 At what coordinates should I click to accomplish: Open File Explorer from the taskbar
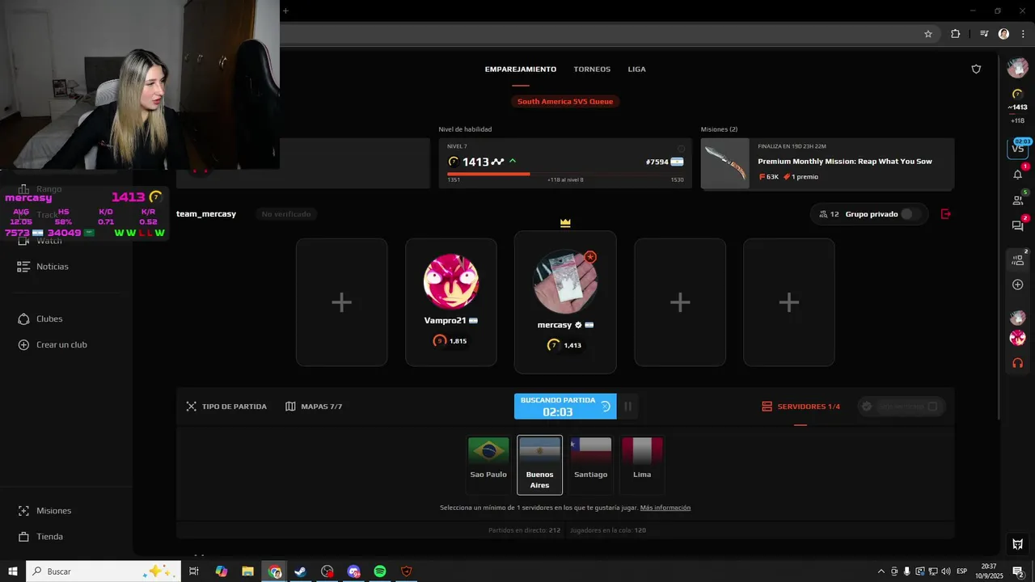(247, 571)
